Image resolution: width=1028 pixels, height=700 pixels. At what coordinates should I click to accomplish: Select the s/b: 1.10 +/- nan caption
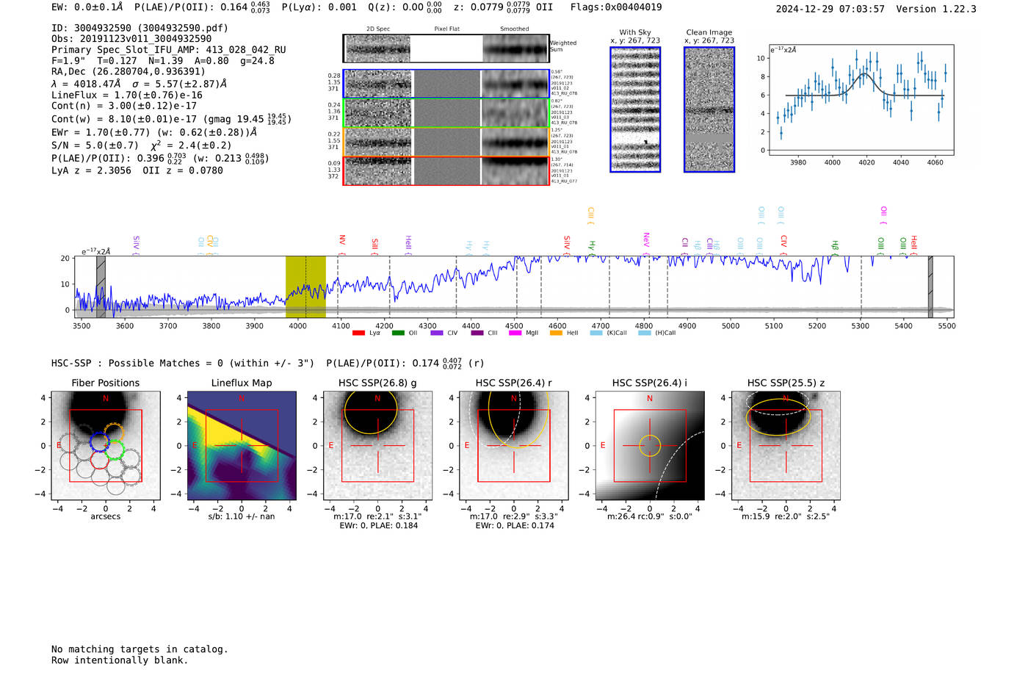tap(242, 516)
